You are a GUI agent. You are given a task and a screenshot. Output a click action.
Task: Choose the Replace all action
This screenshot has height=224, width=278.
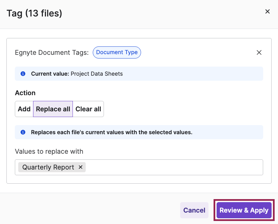click(x=53, y=109)
